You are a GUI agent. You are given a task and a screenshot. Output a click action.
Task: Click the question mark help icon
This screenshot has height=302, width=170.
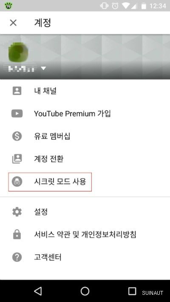[17, 257]
